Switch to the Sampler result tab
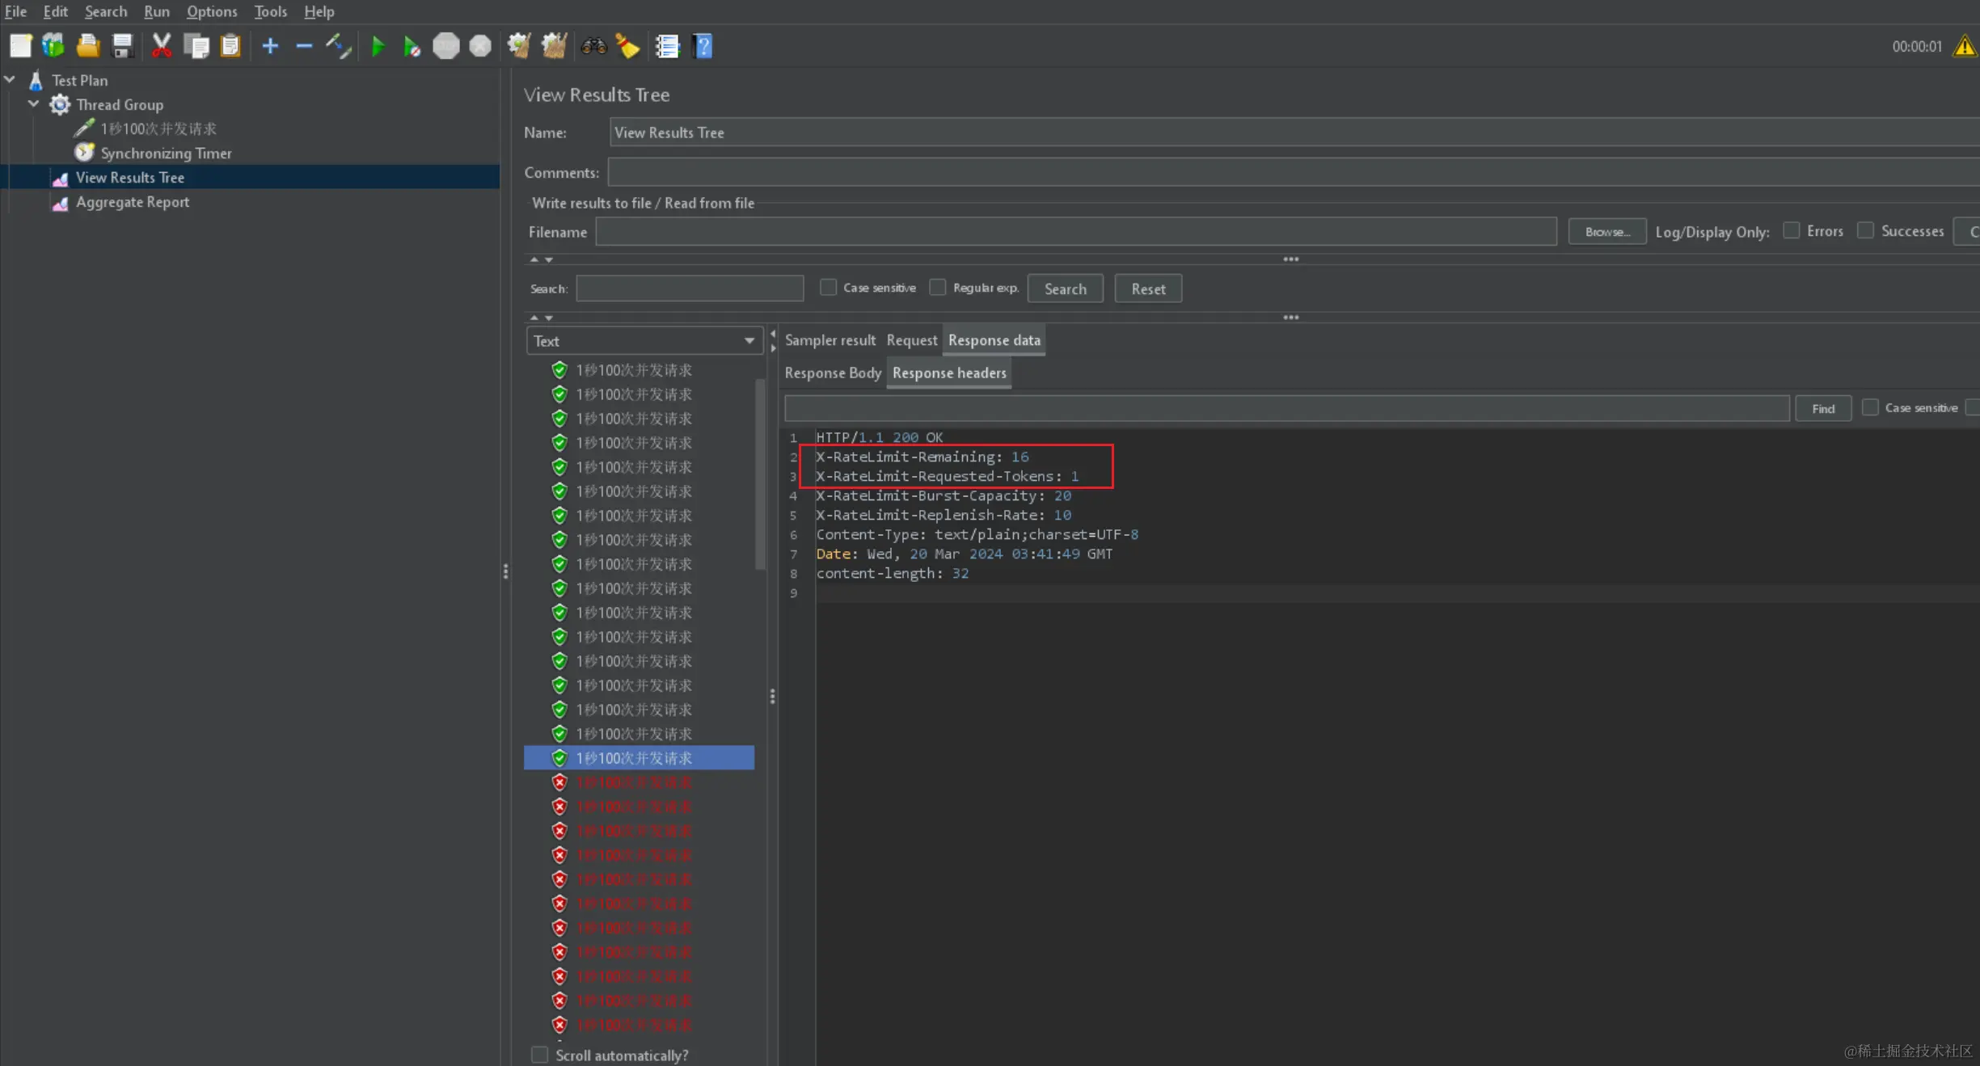Image resolution: width=1980 pixels, height=1066 pixels. [x=830, y=340]
